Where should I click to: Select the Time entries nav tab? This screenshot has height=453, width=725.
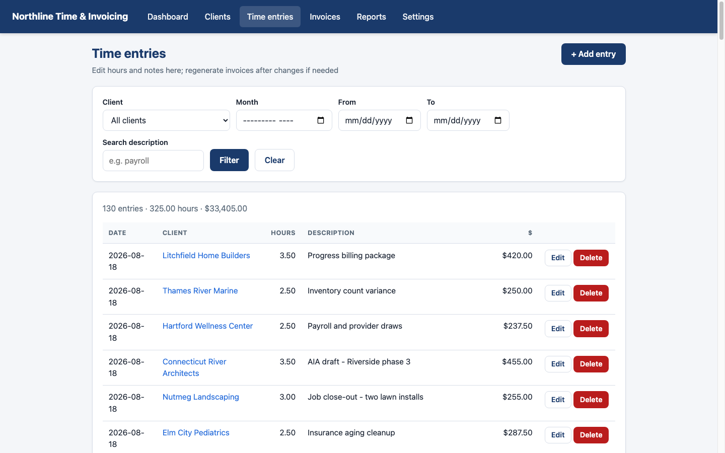click(x=270, y=17)
